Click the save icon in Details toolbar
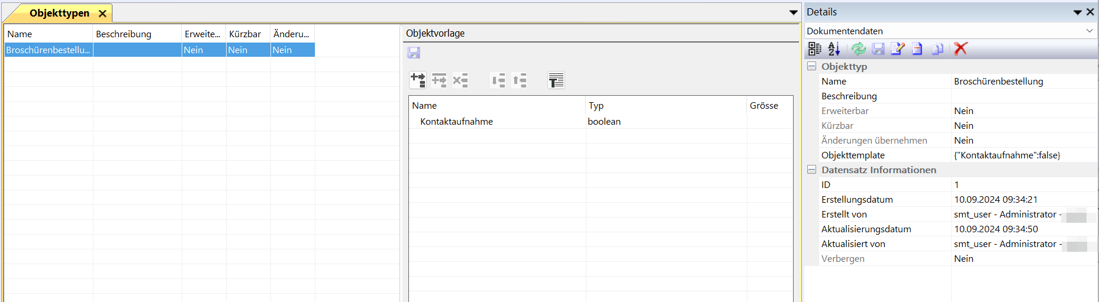 [x=878, y=49]
